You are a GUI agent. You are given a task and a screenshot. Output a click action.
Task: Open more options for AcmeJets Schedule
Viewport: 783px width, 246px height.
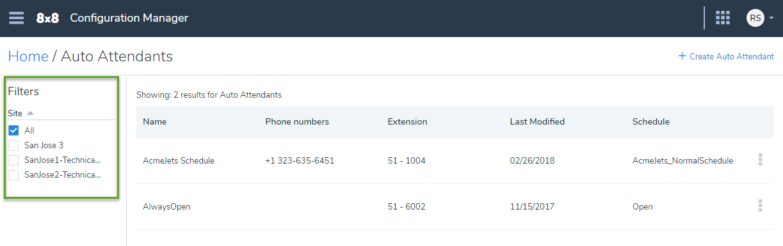click(760, 160)
